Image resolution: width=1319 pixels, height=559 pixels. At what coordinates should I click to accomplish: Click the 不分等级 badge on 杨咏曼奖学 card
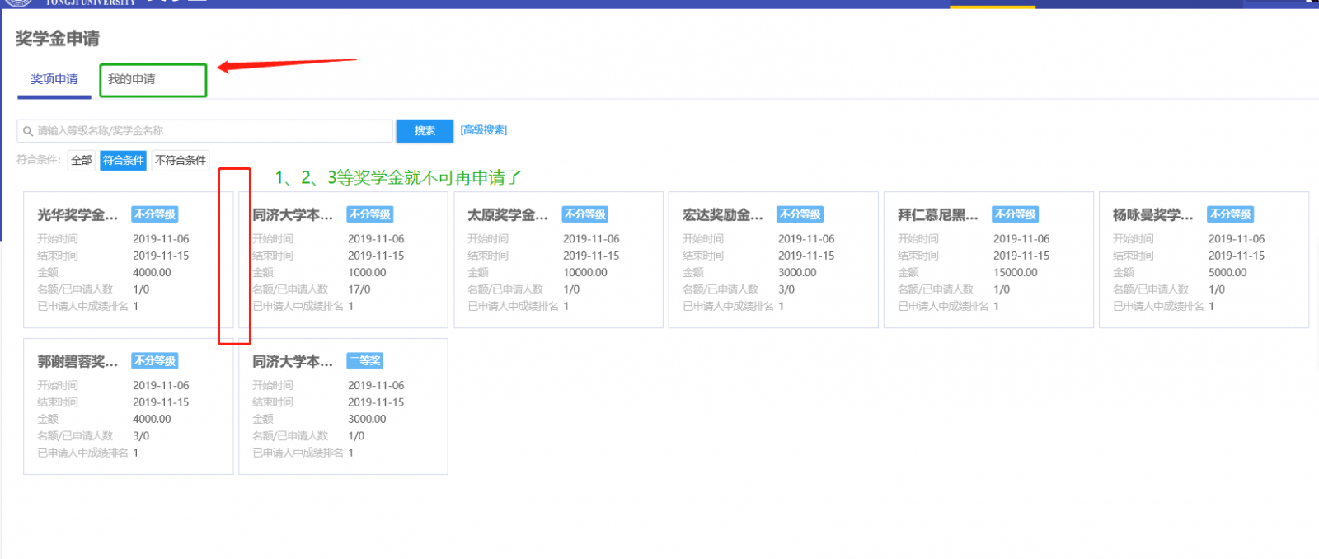1231,214
